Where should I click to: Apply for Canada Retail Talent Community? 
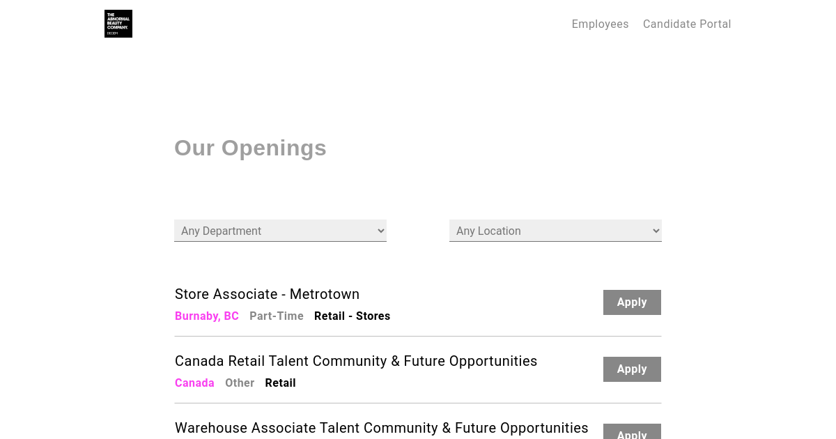[632, 369]
